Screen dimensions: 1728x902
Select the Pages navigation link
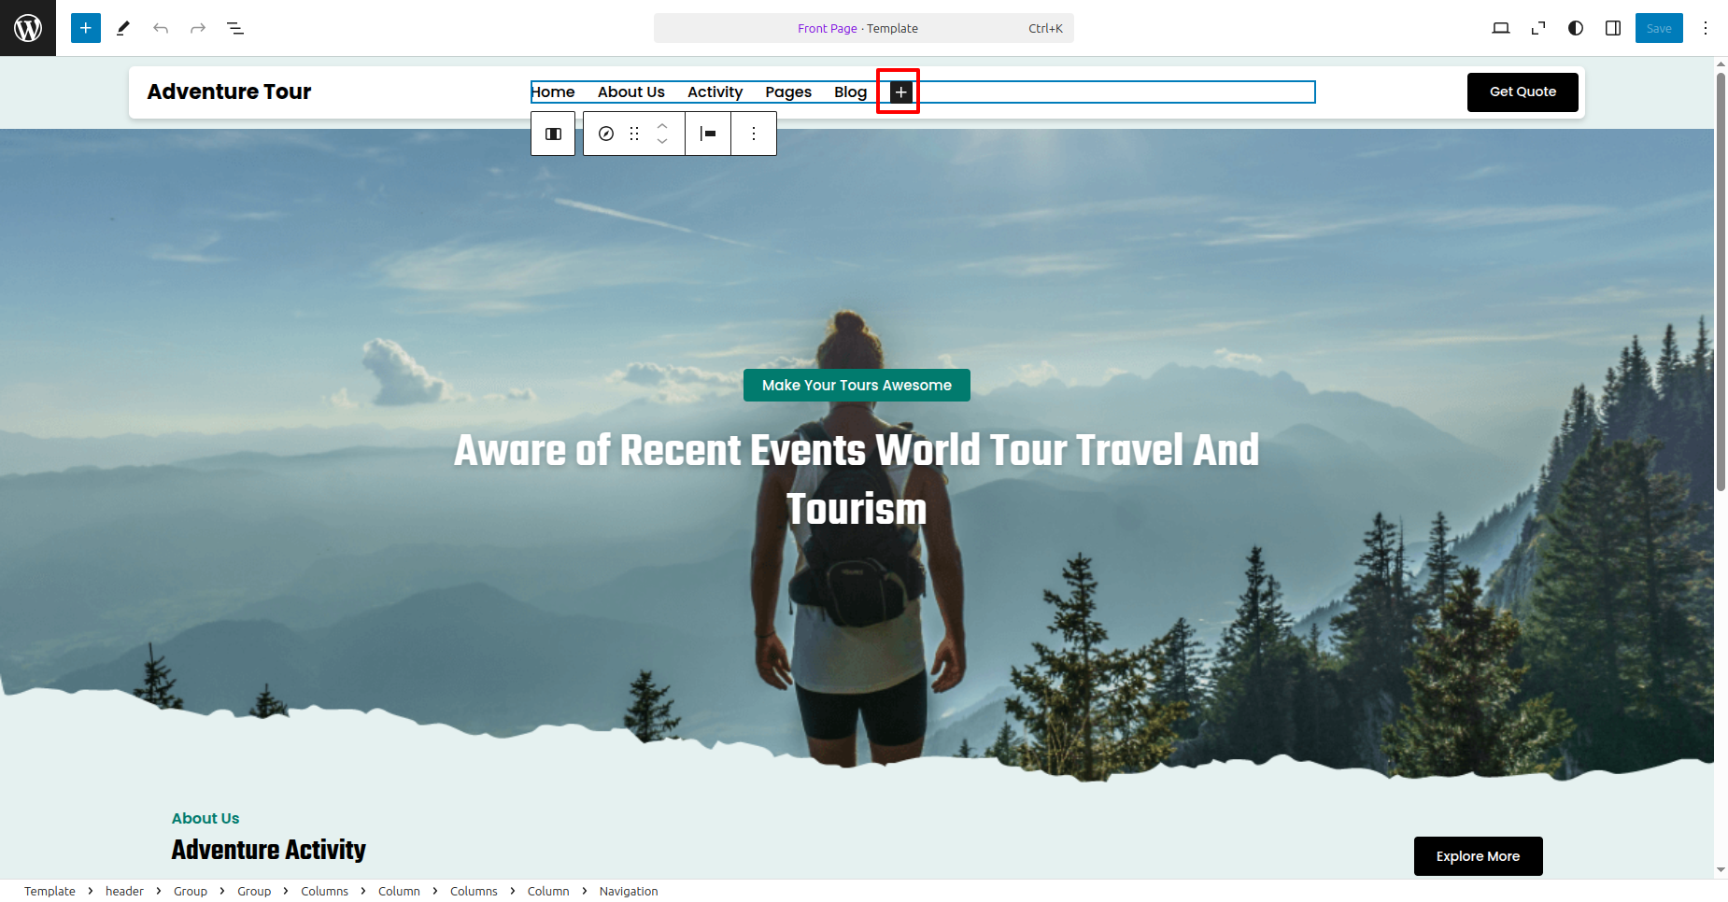(788, 92)
